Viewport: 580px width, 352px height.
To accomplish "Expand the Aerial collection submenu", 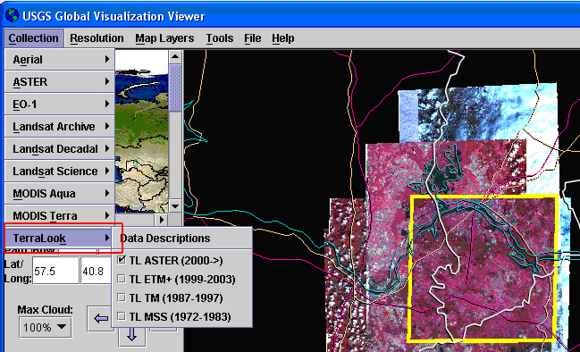I will click(x=60, y=60).
